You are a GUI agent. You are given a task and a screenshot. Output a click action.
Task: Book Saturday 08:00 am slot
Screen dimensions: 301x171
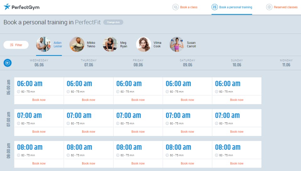tap(187, 163)
